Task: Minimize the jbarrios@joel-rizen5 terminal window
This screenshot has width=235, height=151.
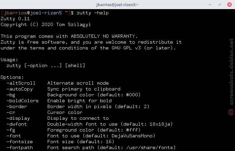Action: [x=210, y=5]
